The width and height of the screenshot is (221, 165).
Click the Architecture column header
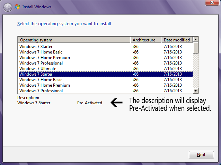click(145, 40)
